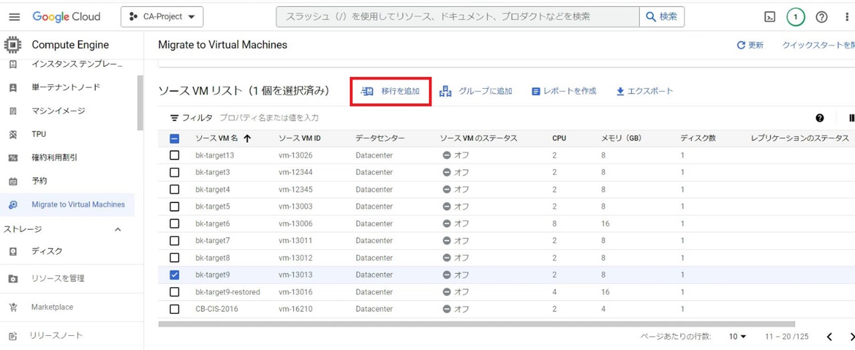
Task: Click the Compute Engine chip icon
Action: point(12,45)
